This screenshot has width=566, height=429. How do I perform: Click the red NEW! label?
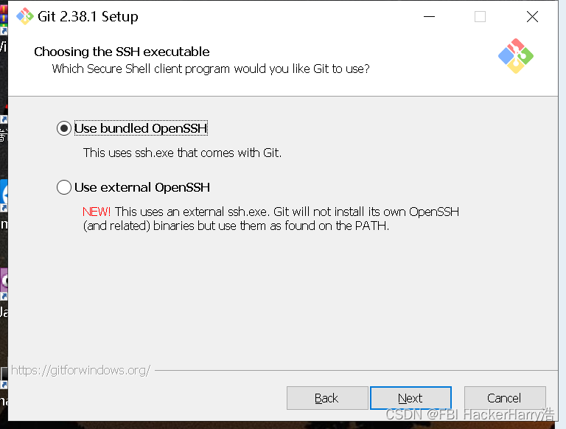(x=97, y=212)
